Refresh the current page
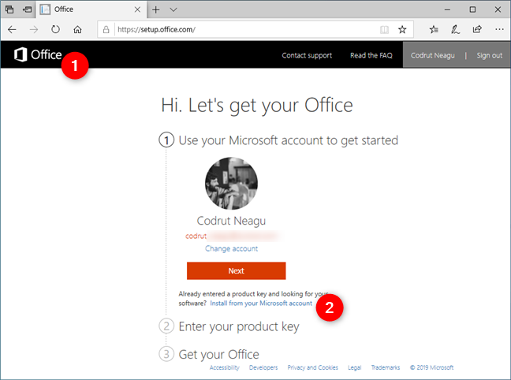 55,29
